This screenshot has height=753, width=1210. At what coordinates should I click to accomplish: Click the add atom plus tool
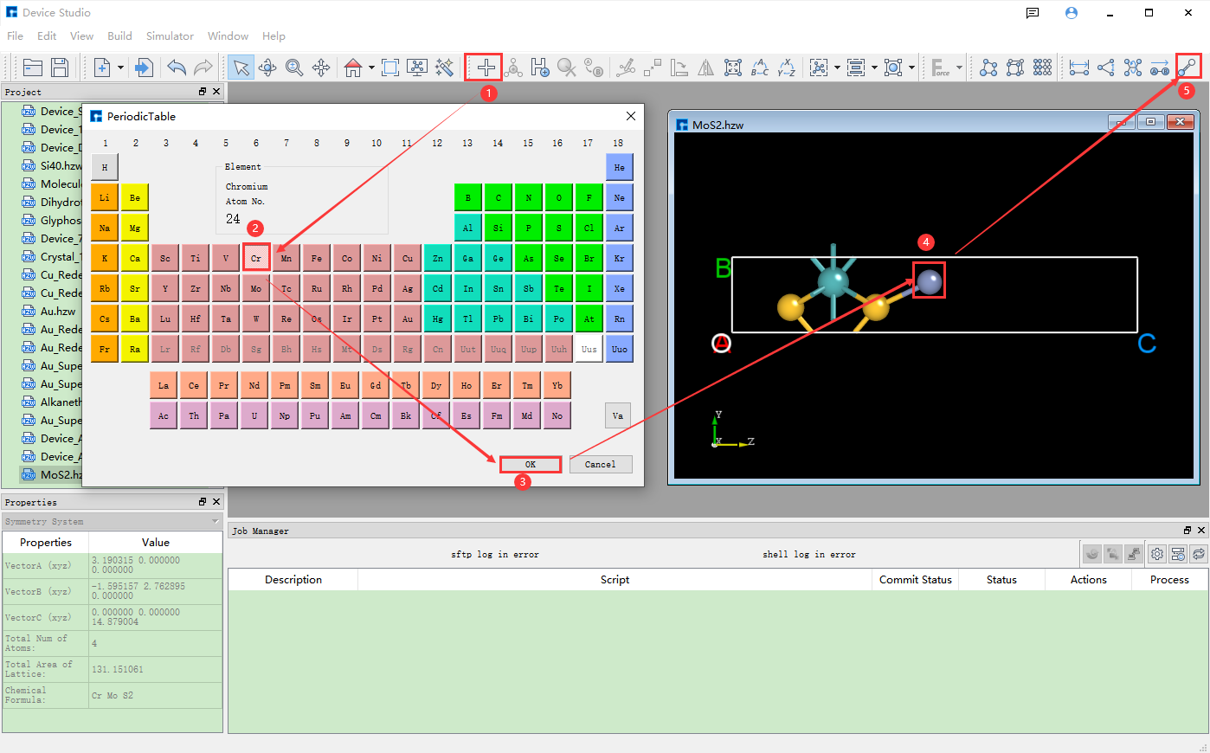[486, 68]
